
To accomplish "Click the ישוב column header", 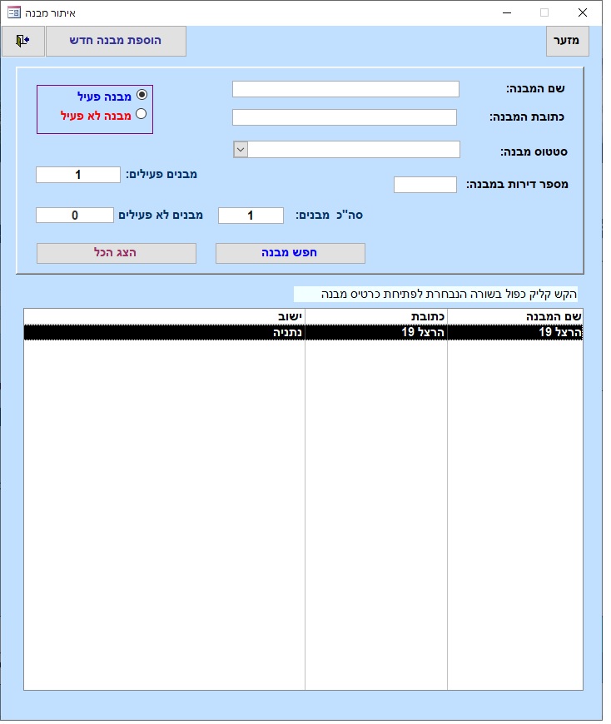I will (165, 317).
